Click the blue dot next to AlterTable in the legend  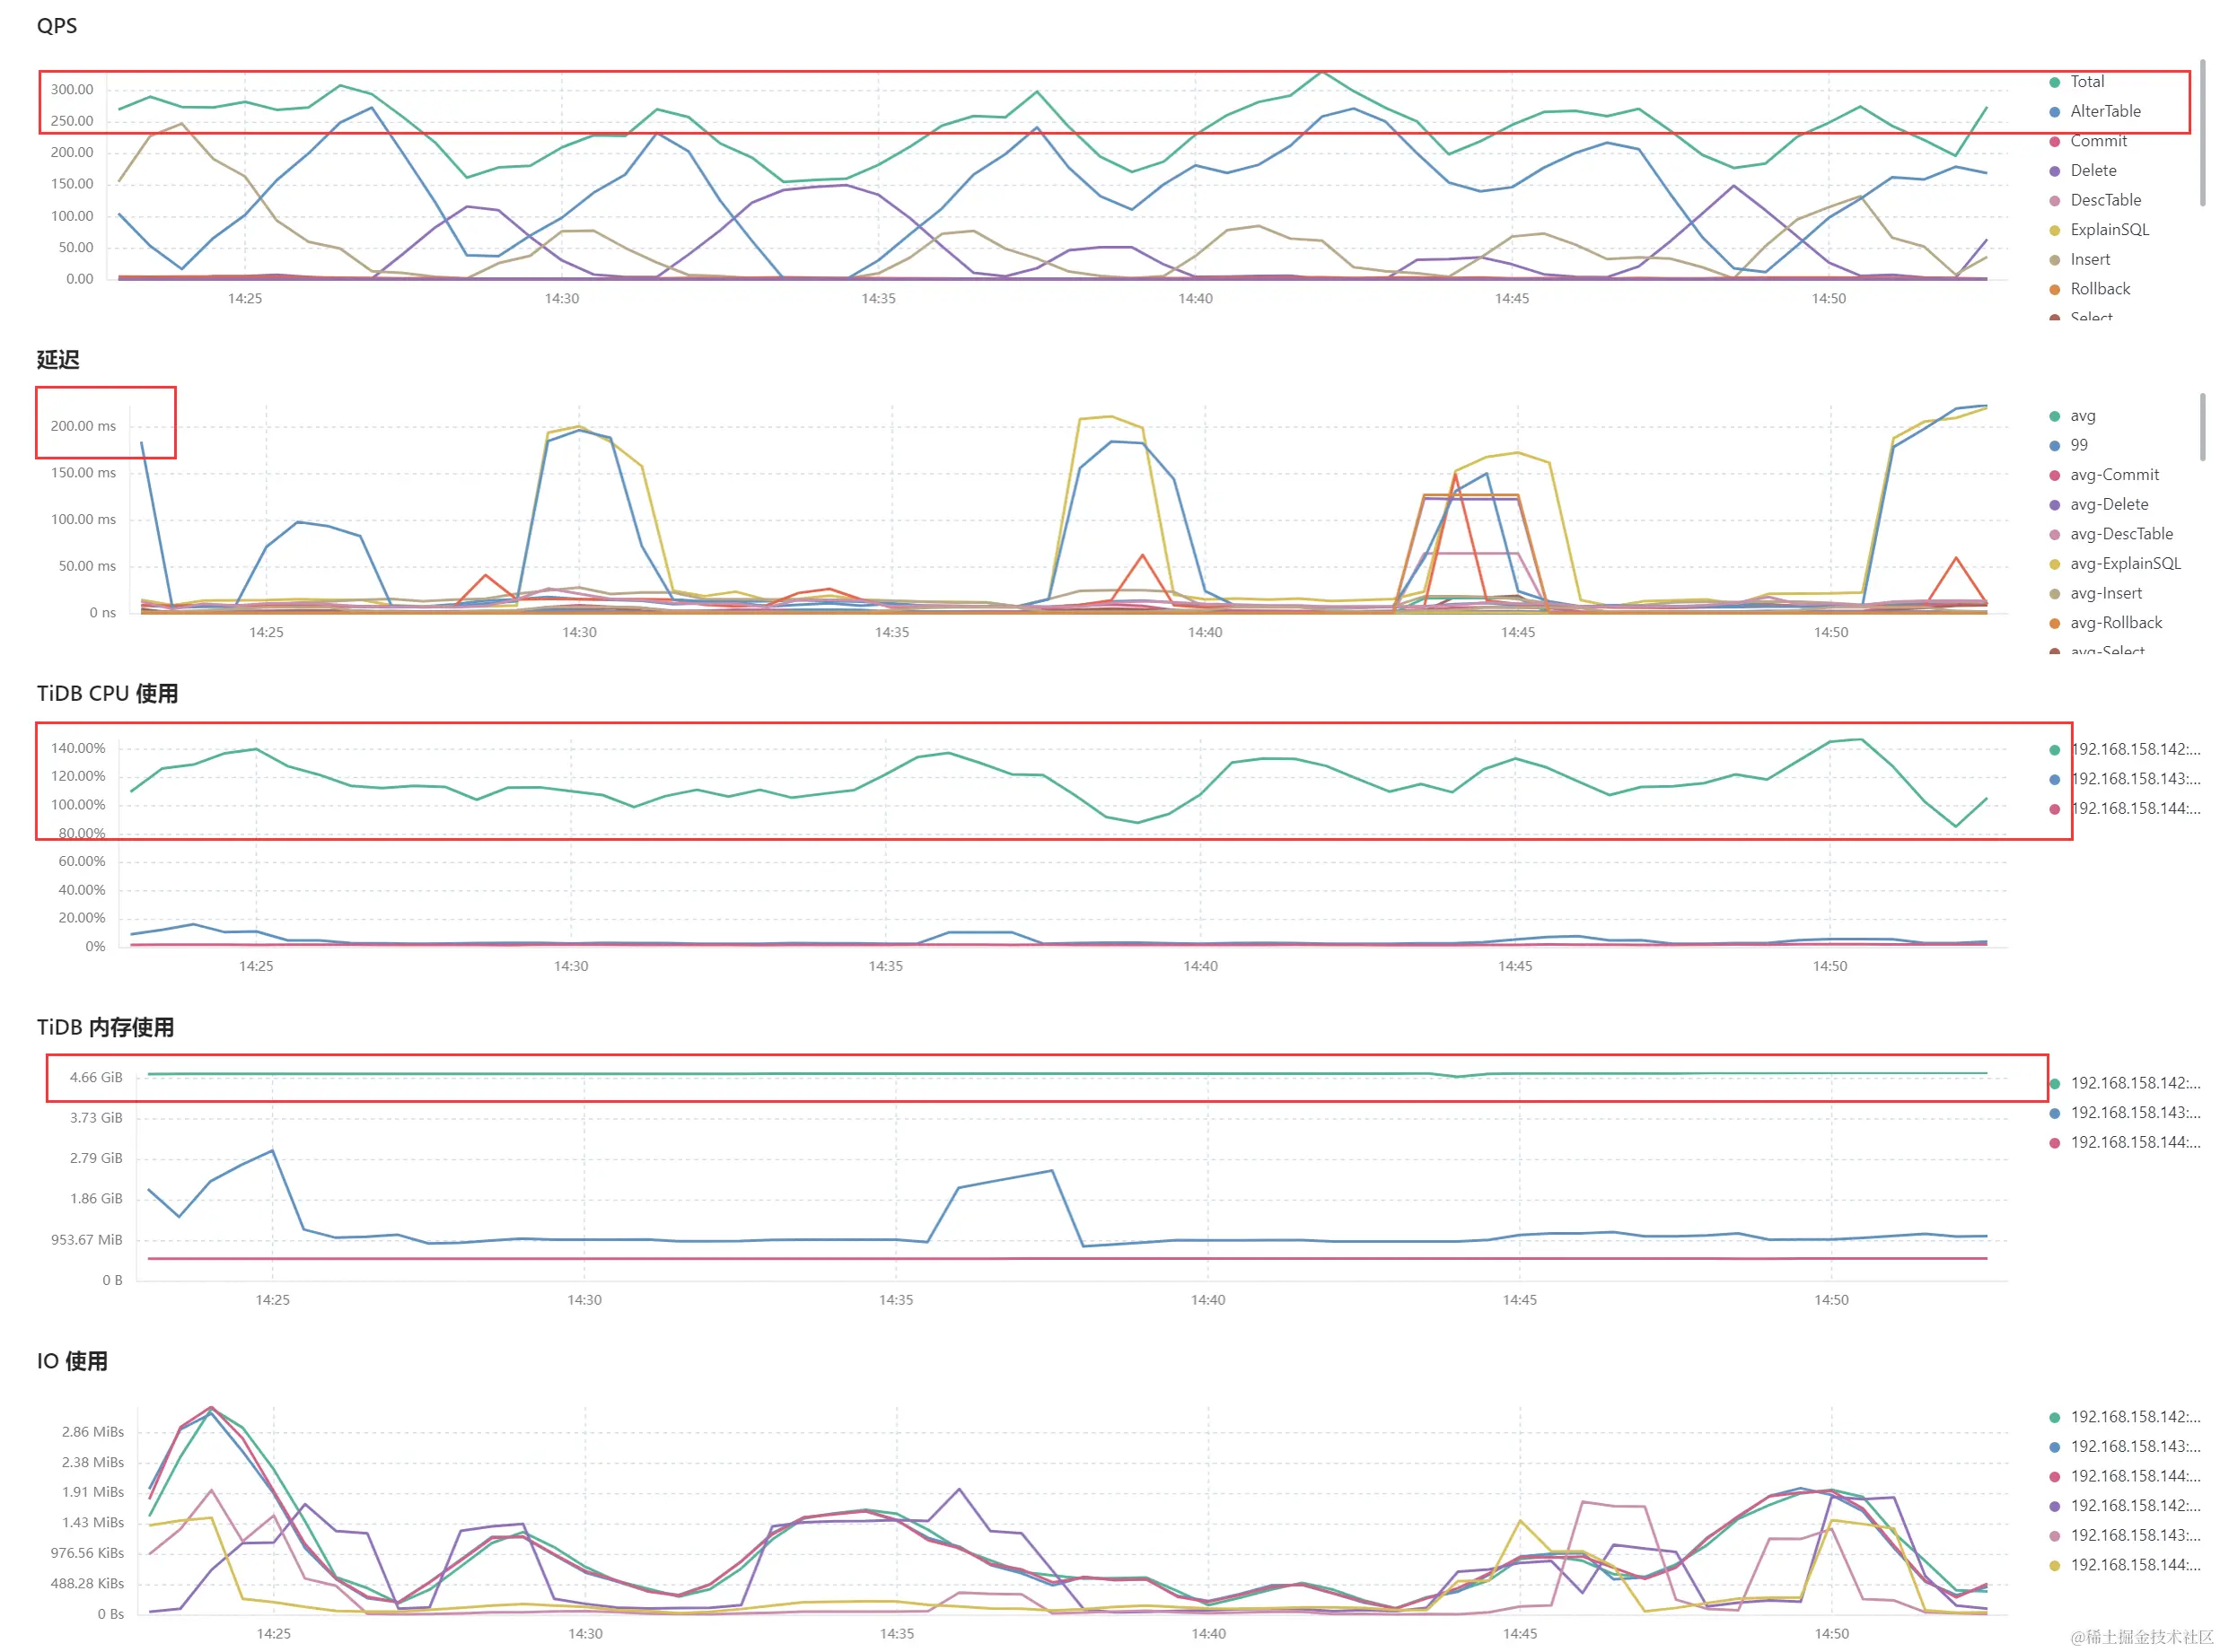coord(2054,112)
